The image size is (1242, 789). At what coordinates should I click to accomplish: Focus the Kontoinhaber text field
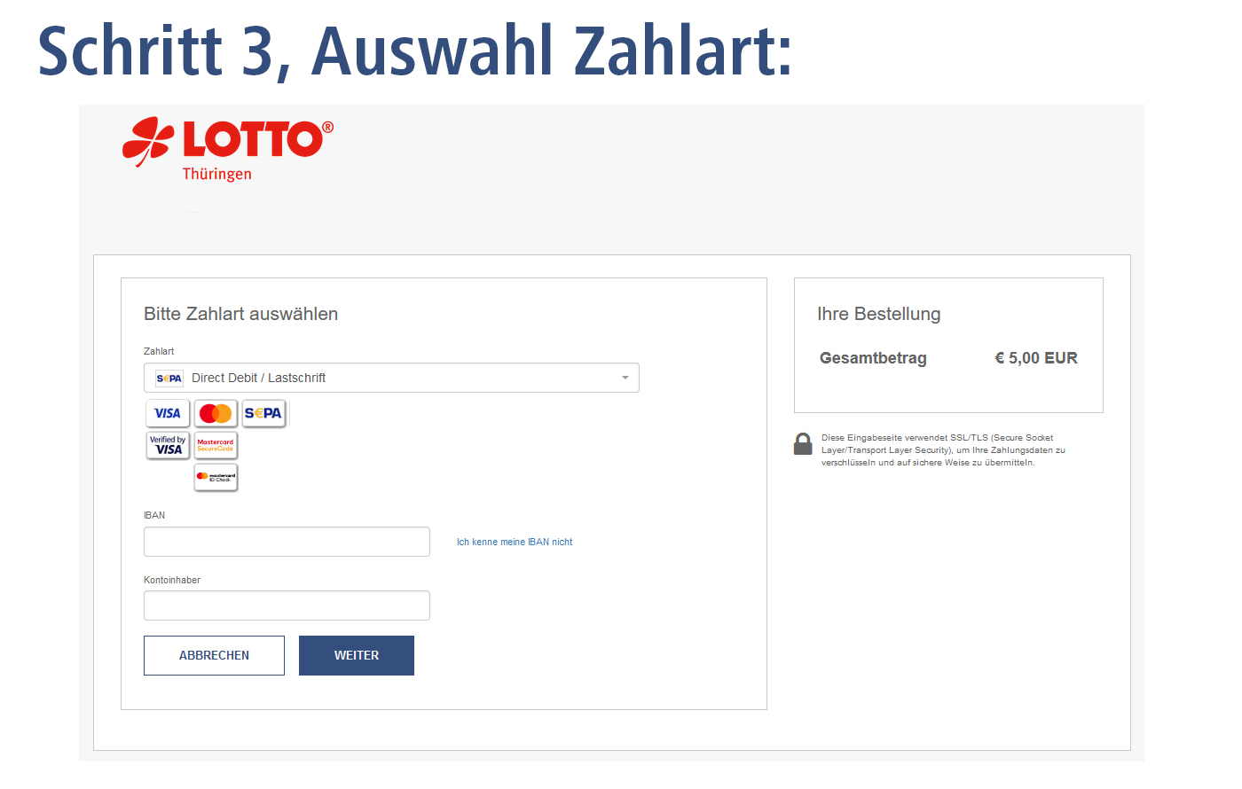pos(287,605)
